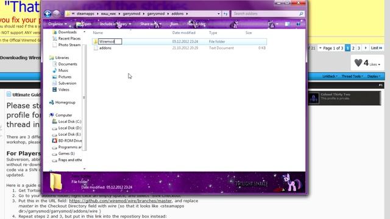Screen dimensions: 390x219
Task: Open the Likes dropdown
Action: coord(375,64)
